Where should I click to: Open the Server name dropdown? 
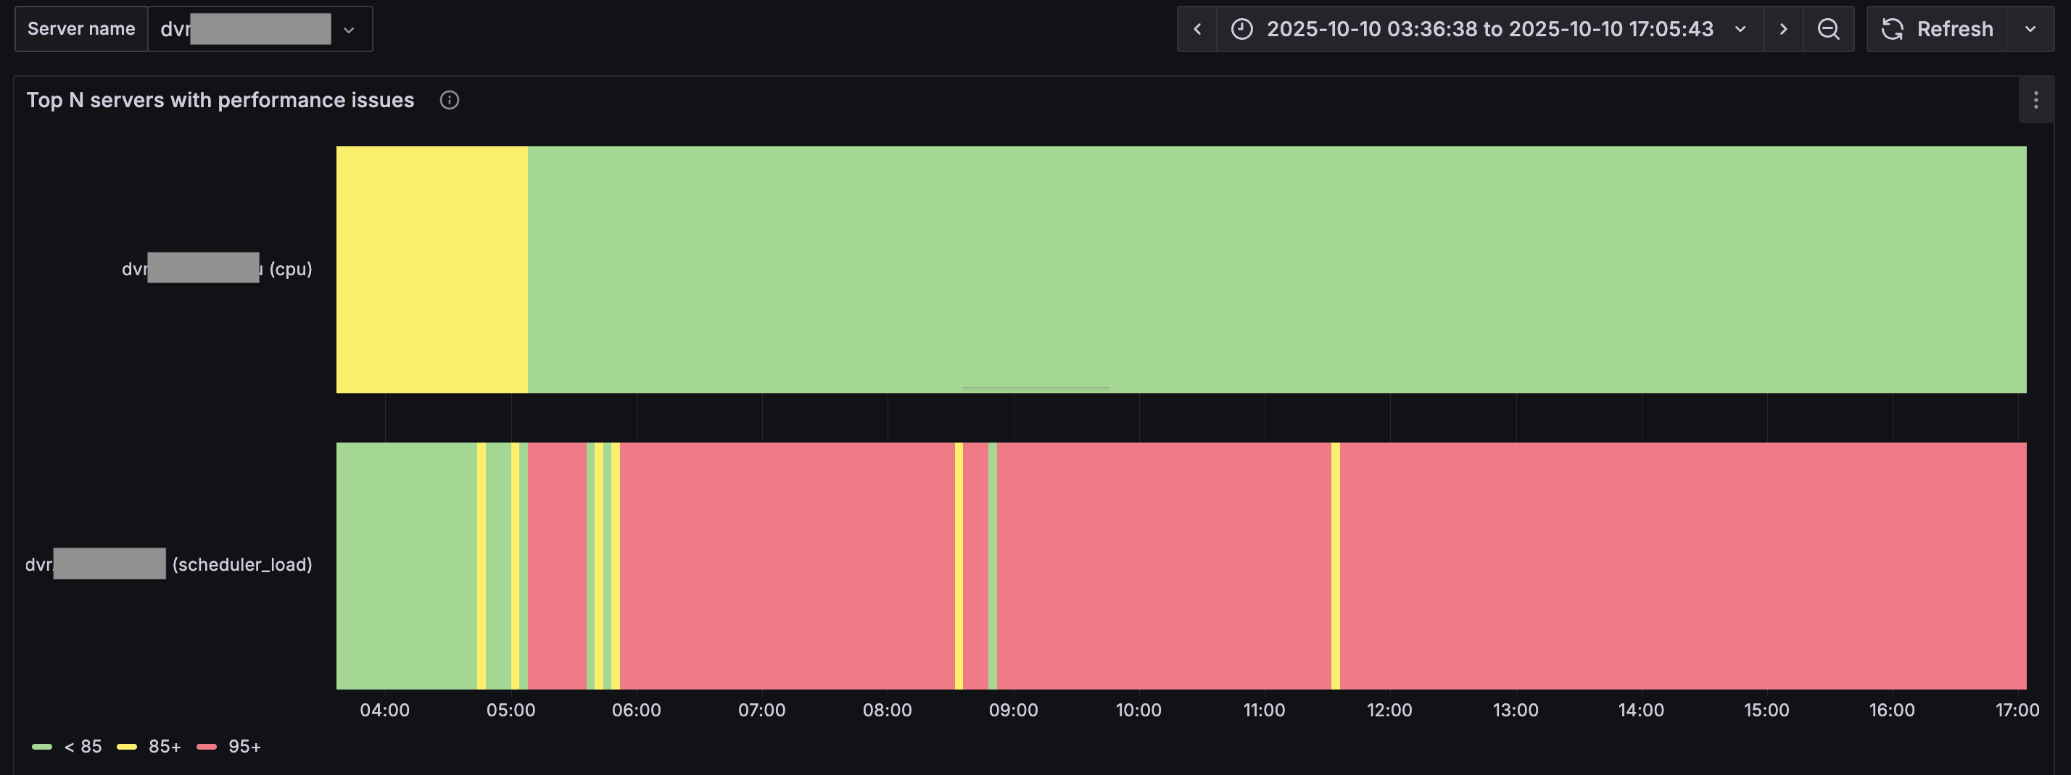coord(260,30)
